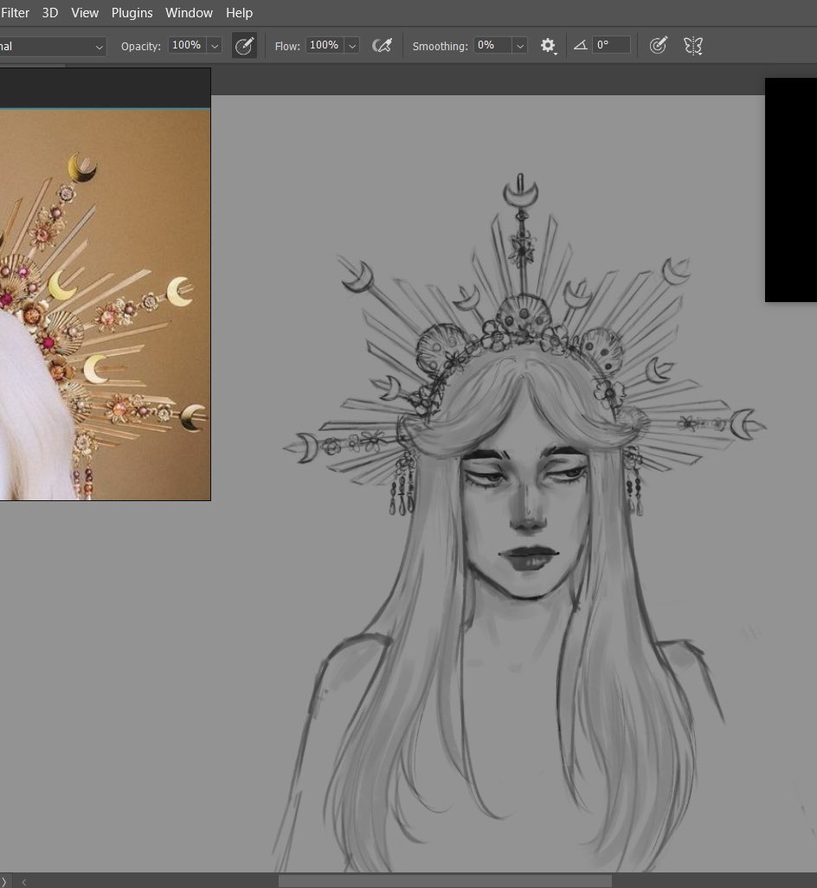817x888 pixels.
Task: Open the Plugins menu
Action: click(x=132, y=12)
